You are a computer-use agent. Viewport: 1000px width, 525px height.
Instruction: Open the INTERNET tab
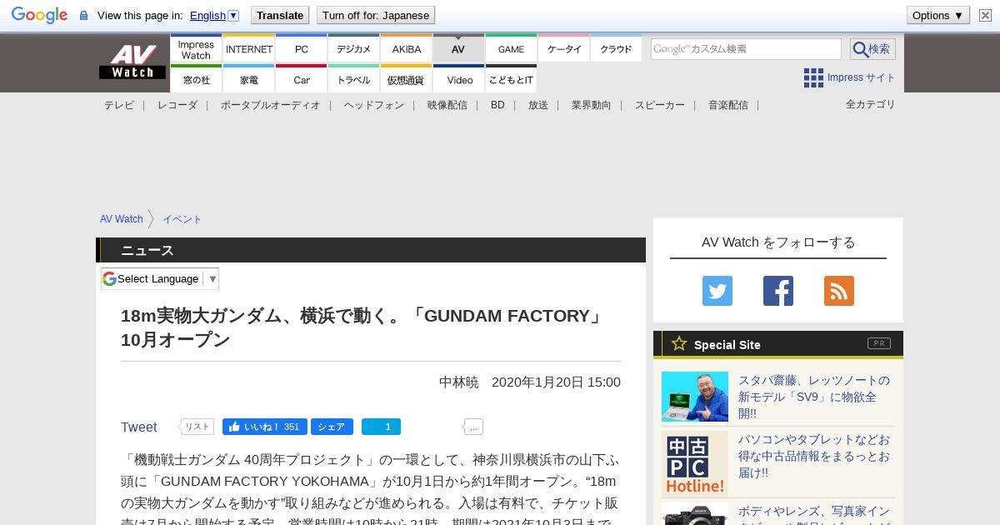(x=249, y=49)
